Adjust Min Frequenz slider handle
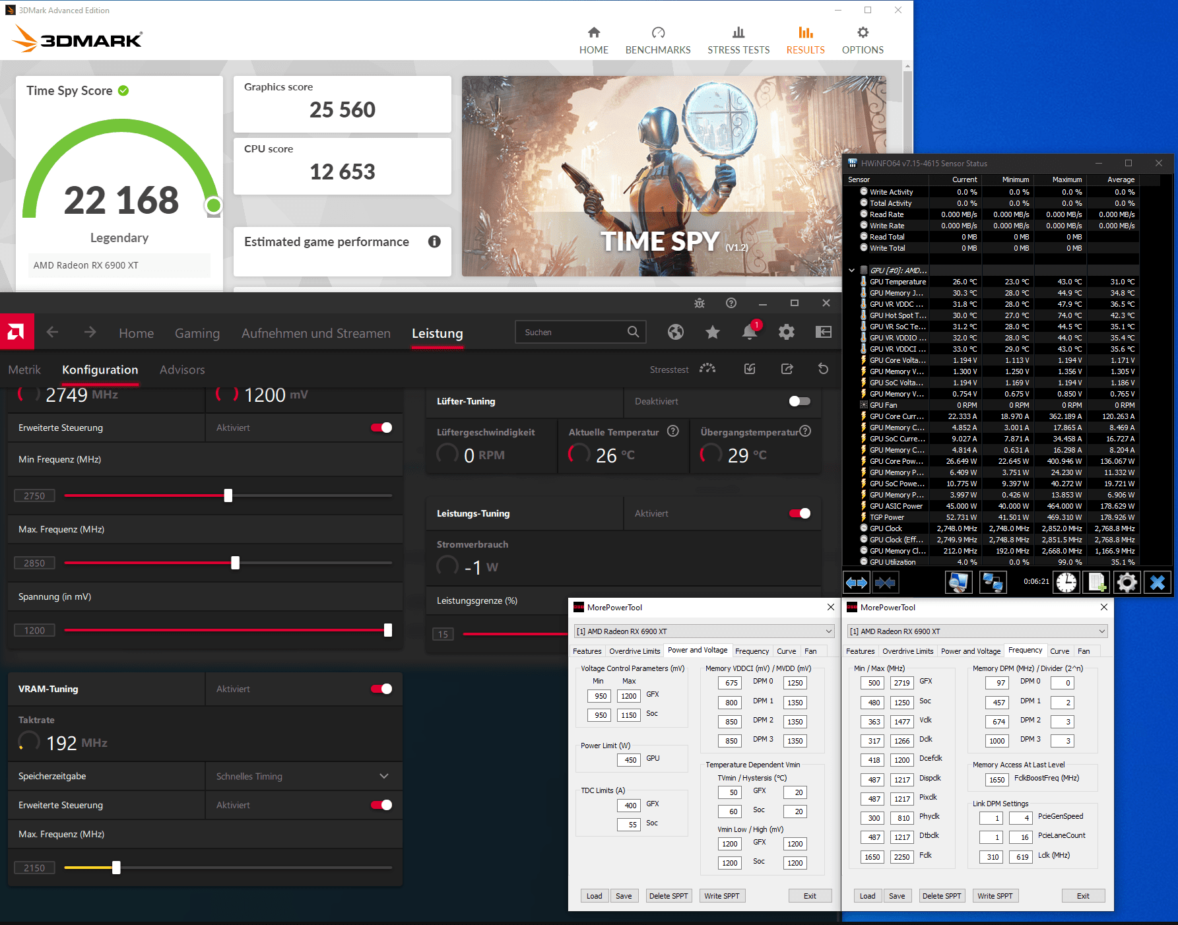This screenshot has width=1178, height=925. pyautogui.click(x=228, y=495)
